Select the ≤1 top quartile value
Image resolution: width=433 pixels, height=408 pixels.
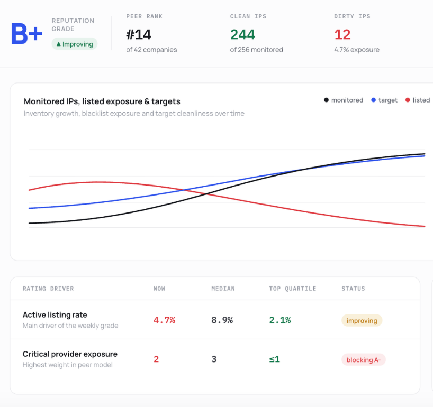(275, 359)
